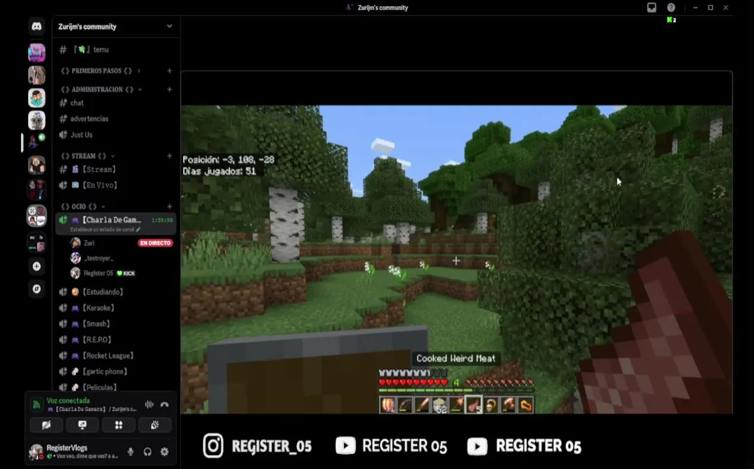This screenshot has height=469, width=754.
Task: Create channel in STREAM category
Action: click(169, 156)
